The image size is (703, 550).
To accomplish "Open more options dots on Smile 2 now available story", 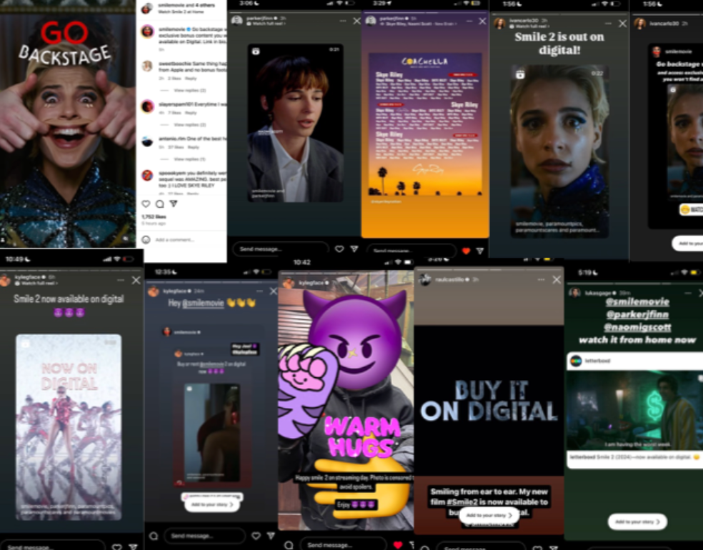I will (121, 280).
